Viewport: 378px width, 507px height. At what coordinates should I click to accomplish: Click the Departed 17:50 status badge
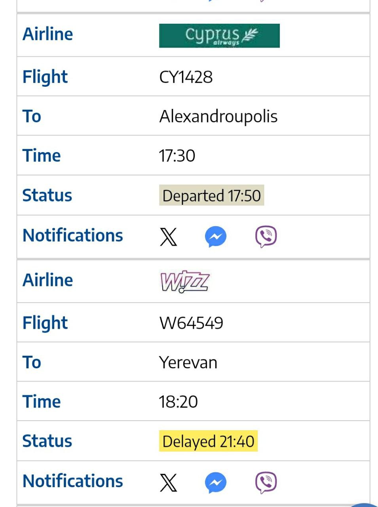pyautogui.click(x=211, y=196)
